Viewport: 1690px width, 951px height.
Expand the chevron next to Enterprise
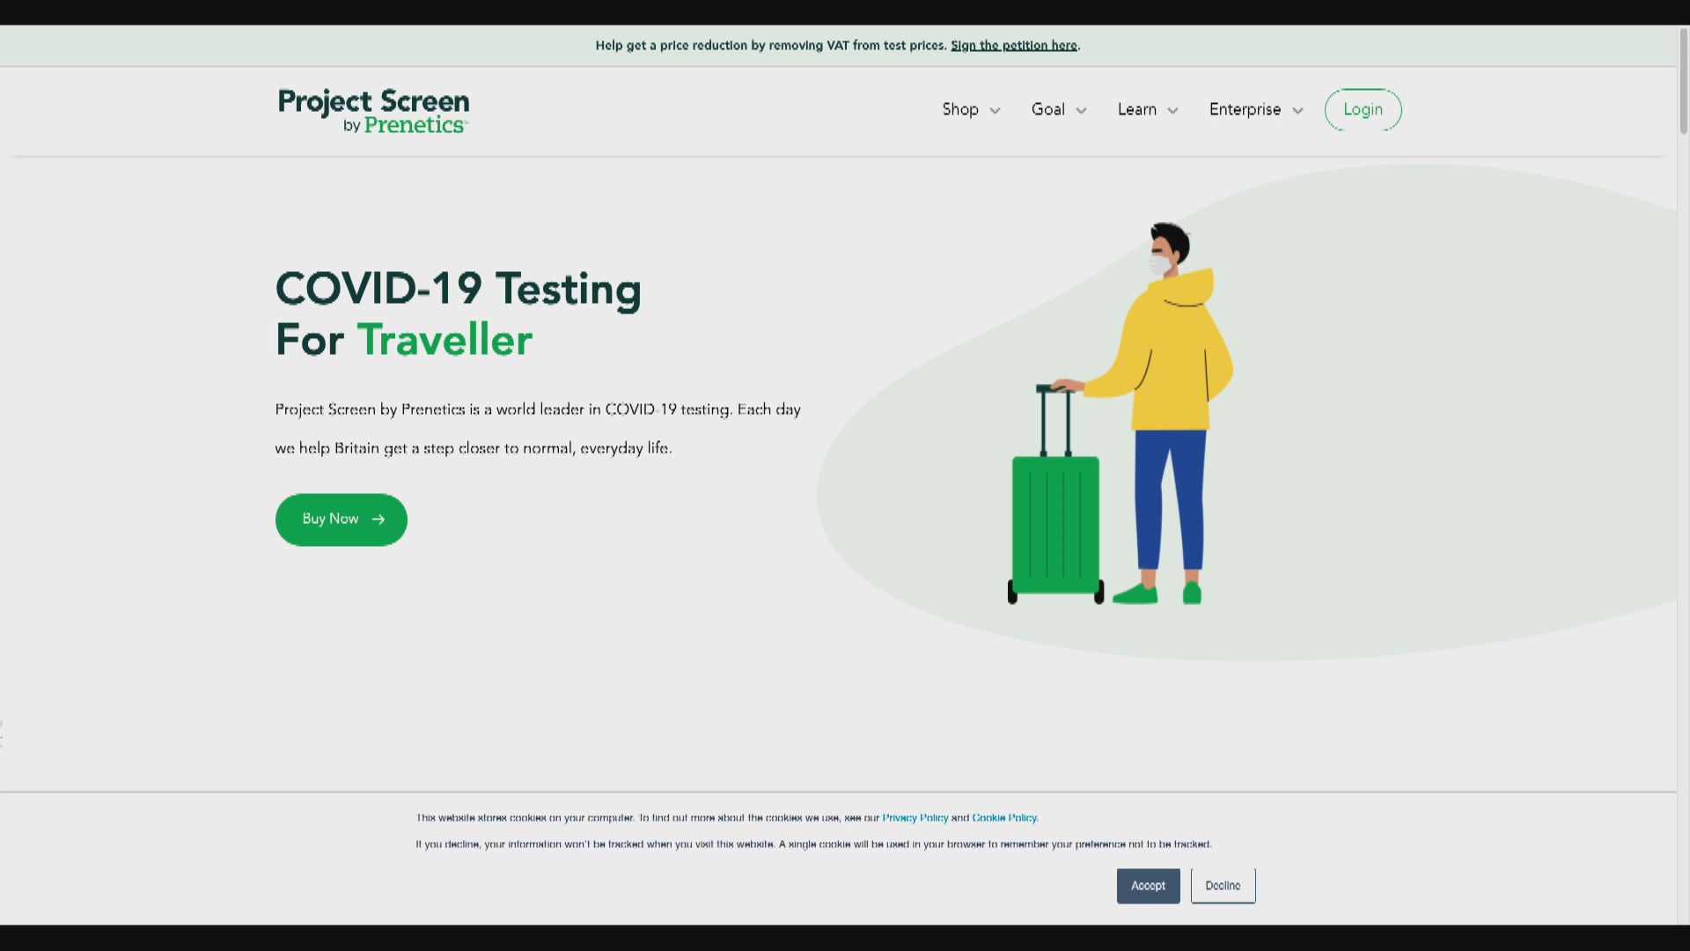click(1298, 111)
